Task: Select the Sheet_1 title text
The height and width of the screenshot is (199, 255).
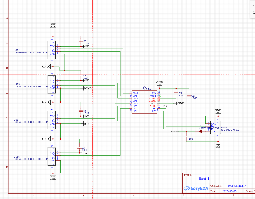Action: [204, 178]
